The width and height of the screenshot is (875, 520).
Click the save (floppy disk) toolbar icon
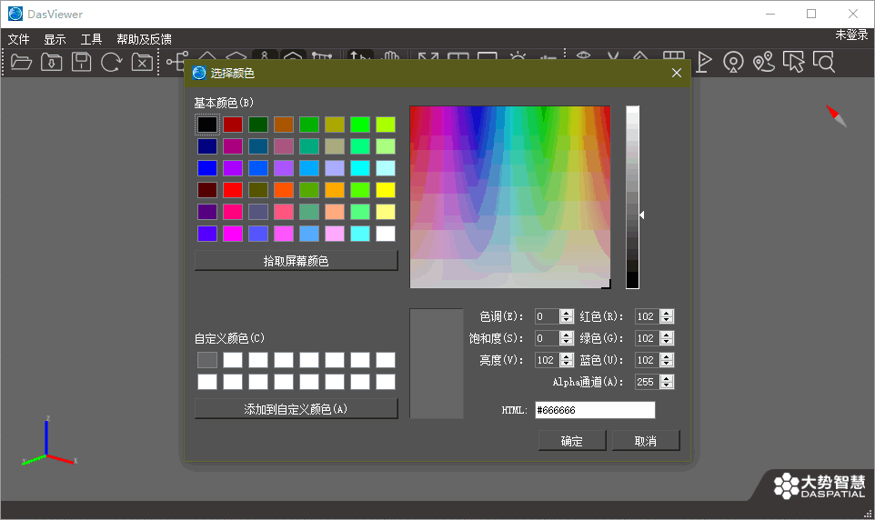(82, 62)
